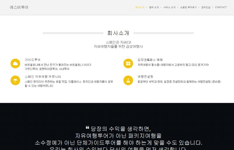Click the yellow umbrella icon
The height and width of the screenshot is (150, 234).
(x=15, y=80)
